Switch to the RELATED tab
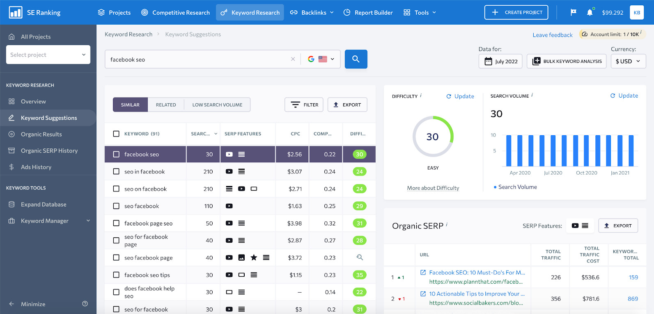Viewport: 654px width, 314px height. (166, 105)
